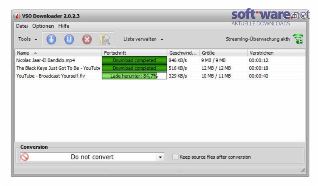Enable Keep source files after conversion

point(175,157)
